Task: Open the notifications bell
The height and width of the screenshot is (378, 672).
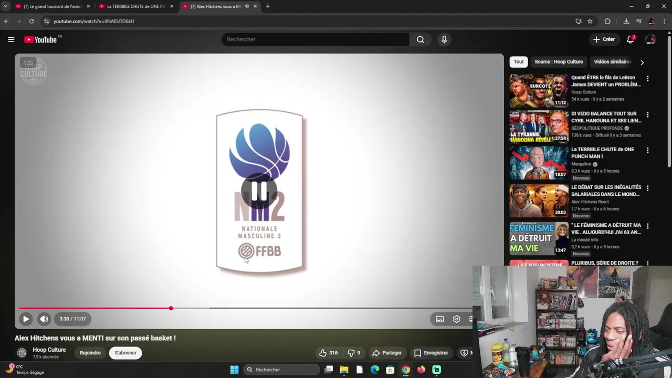Action: coord(631,39)
